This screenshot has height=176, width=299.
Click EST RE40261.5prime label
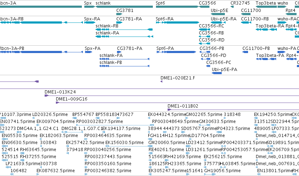(x=166, y=150)
